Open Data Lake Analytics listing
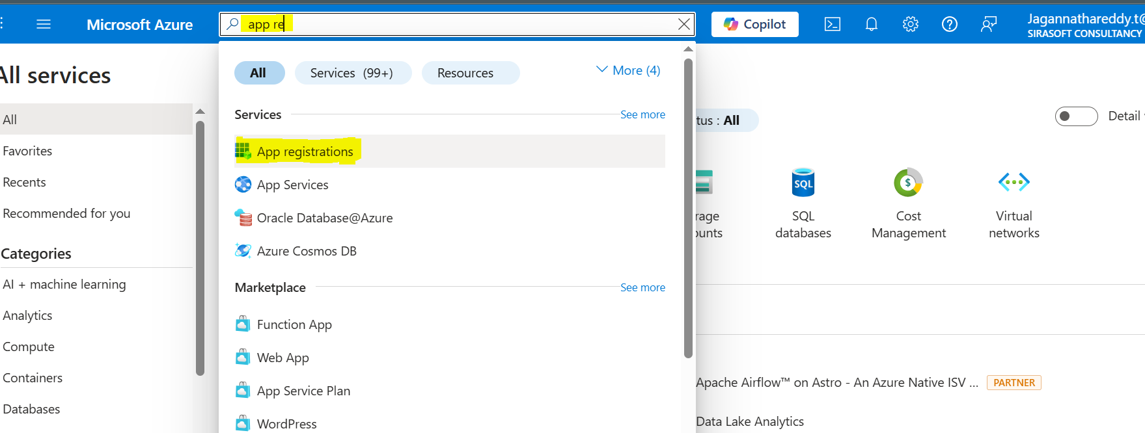This screenshot has height=433, width=1145. tap(750, 421)
